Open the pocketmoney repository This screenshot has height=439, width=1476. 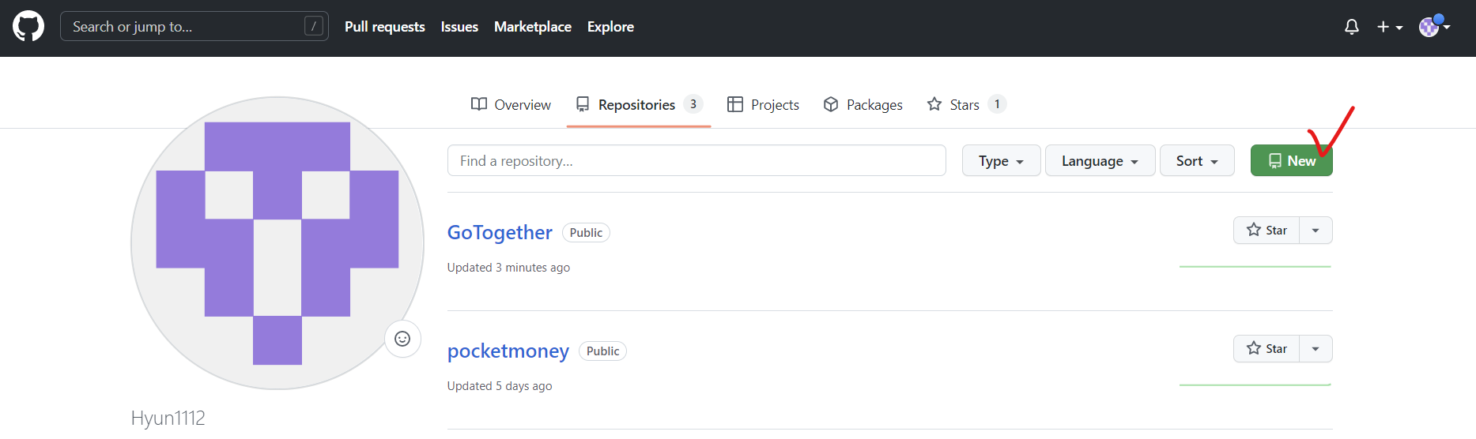(508, 351)
